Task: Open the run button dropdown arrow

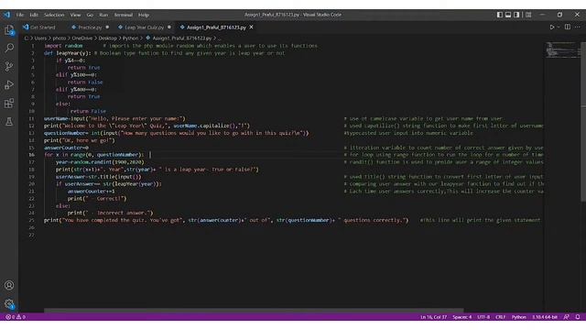Action: point(559,27)
